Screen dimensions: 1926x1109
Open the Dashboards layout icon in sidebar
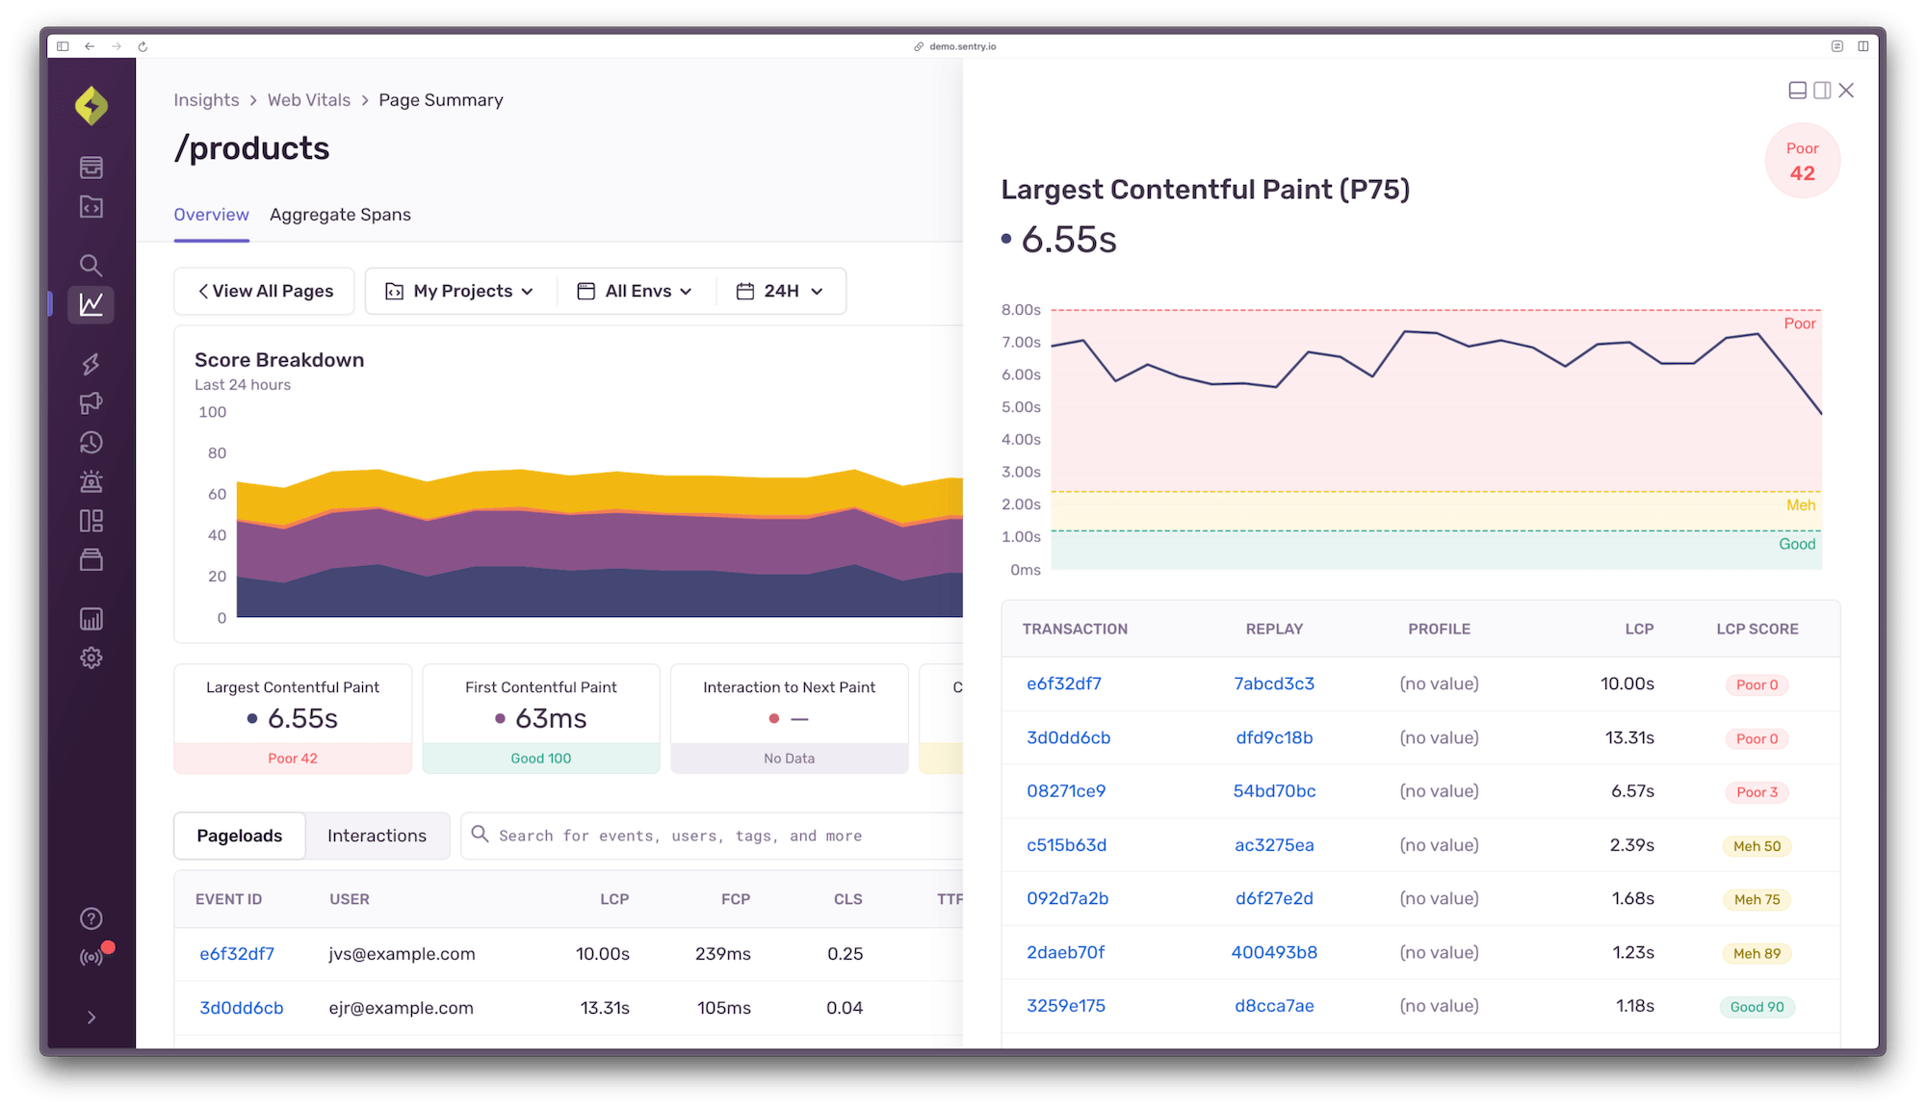pos(91,521)
